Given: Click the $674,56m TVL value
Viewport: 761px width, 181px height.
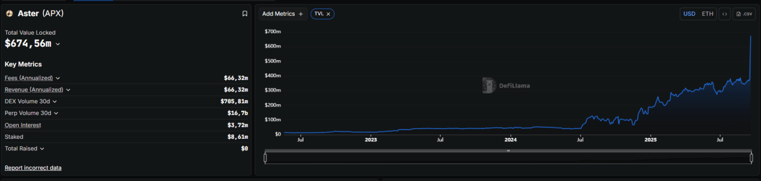Looking at the screenshot, I should 28,44.
